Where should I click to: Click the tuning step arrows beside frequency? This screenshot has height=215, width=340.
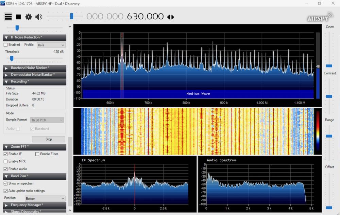coord(170,16)
